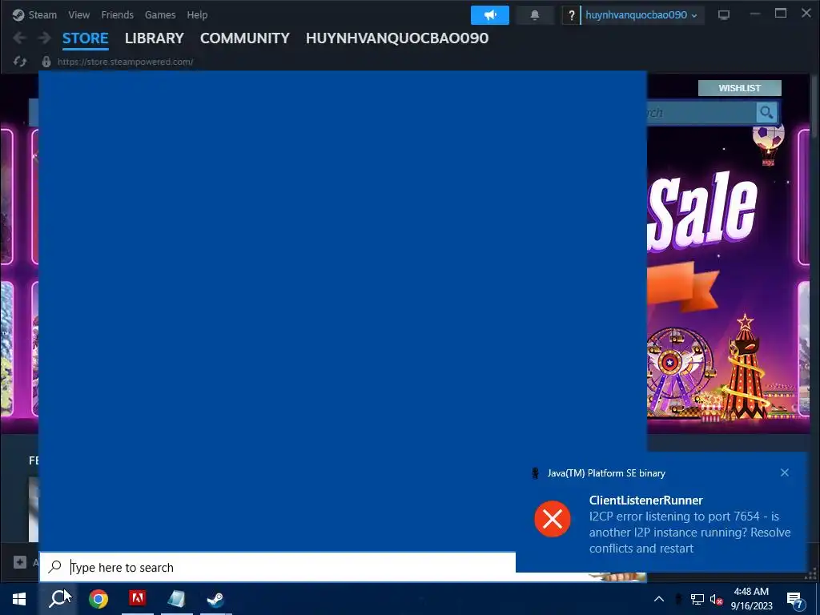Click the Steam icon on the taskbar
The image size is (820, 615).
215,599
